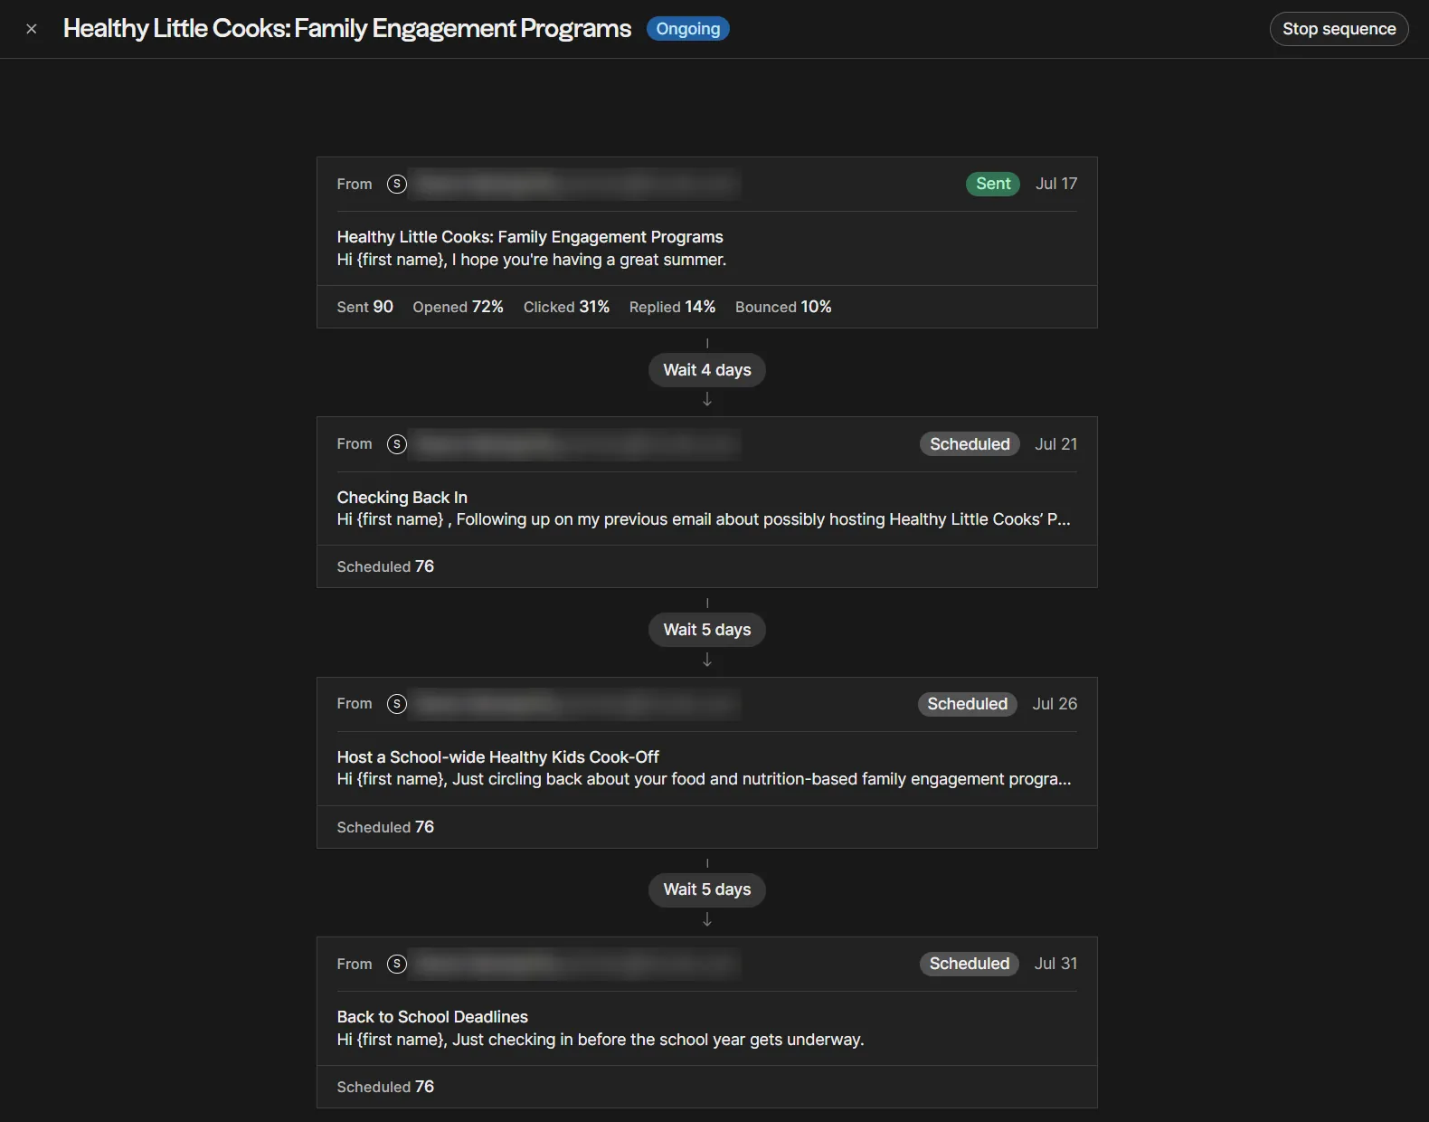Click the Wait 5 days pill before Jul 31 email

(707, 889)
